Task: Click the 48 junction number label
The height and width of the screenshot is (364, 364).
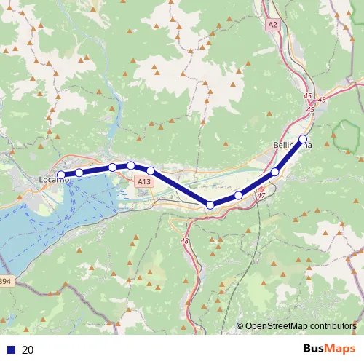Action: [184, 241]
